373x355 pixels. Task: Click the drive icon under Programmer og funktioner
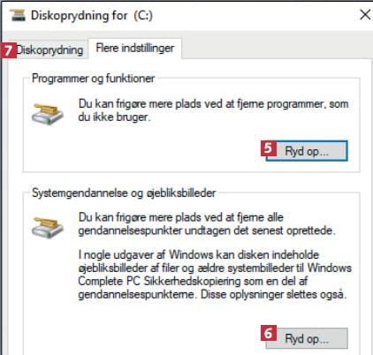tap(48, 114)
